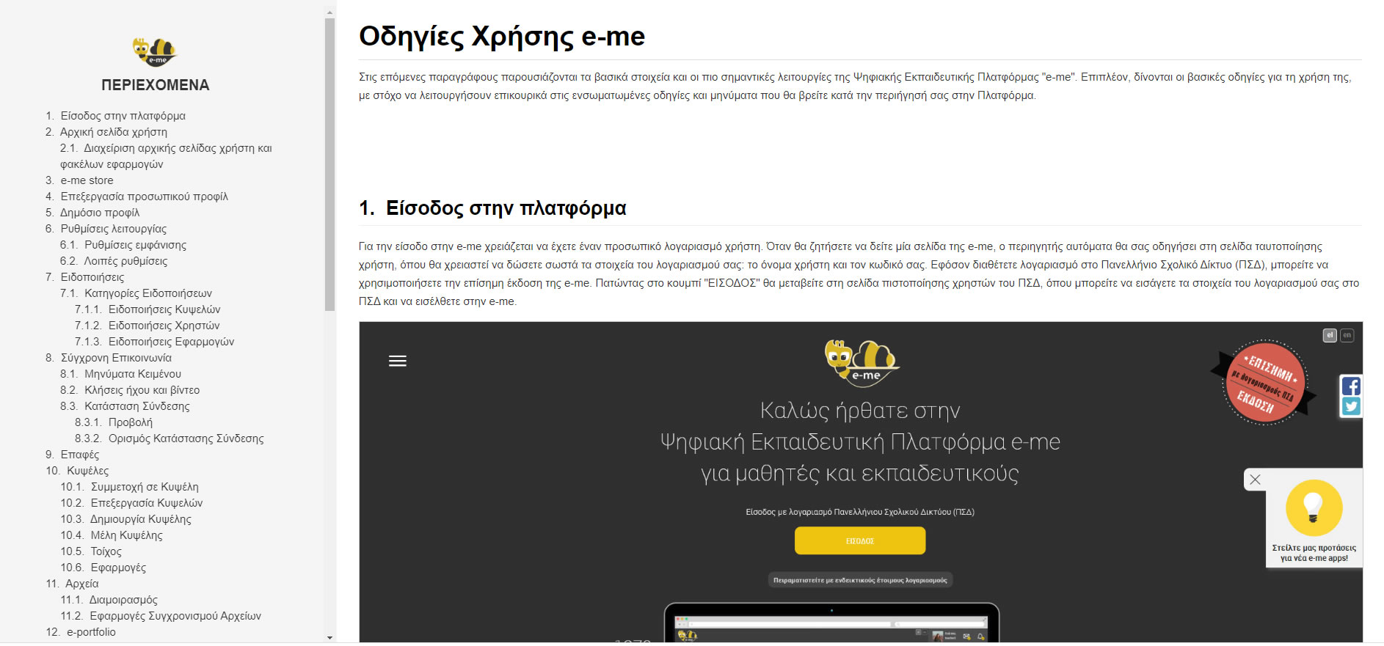
Task: Open 'Δημιουργία Κυψέλης' contents link
Action: point(140,519)
